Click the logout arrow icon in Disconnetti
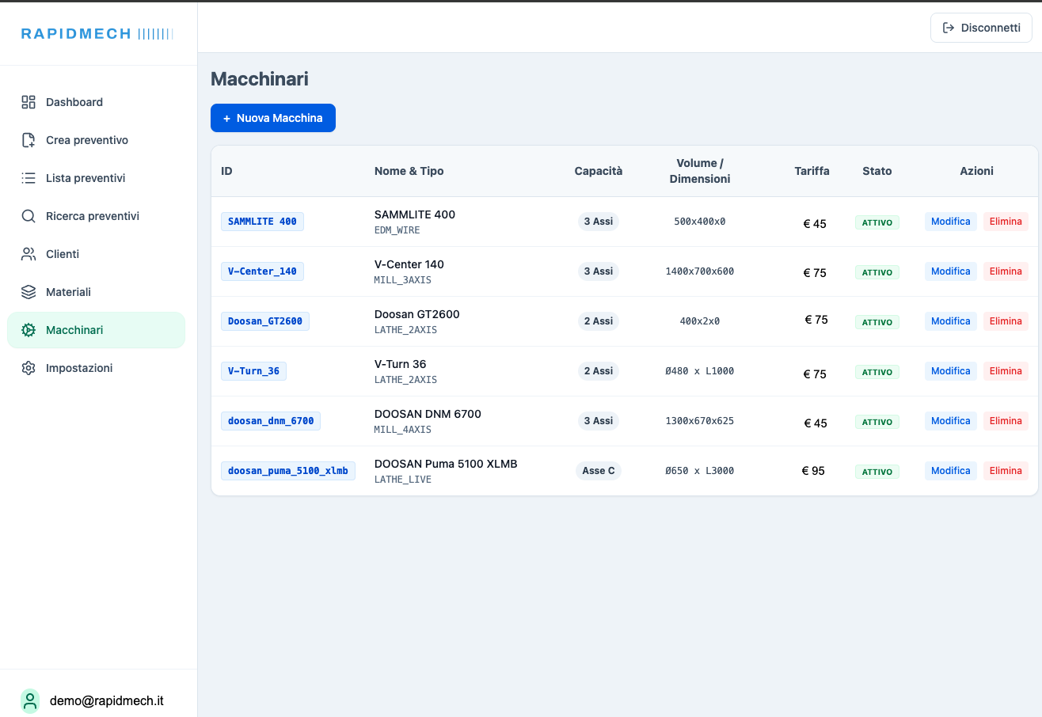The image size is (1042, 717). (949, 28)
